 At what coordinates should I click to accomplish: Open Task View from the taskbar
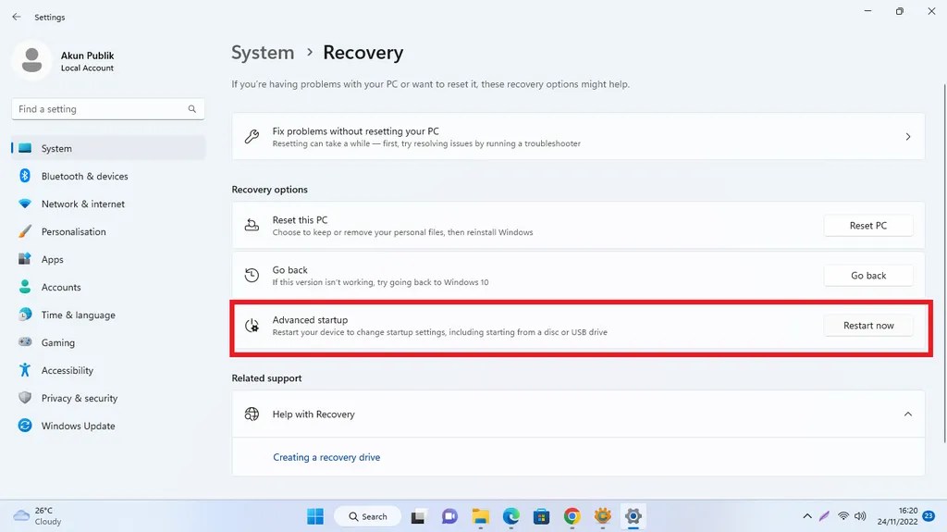click(418, 516)
